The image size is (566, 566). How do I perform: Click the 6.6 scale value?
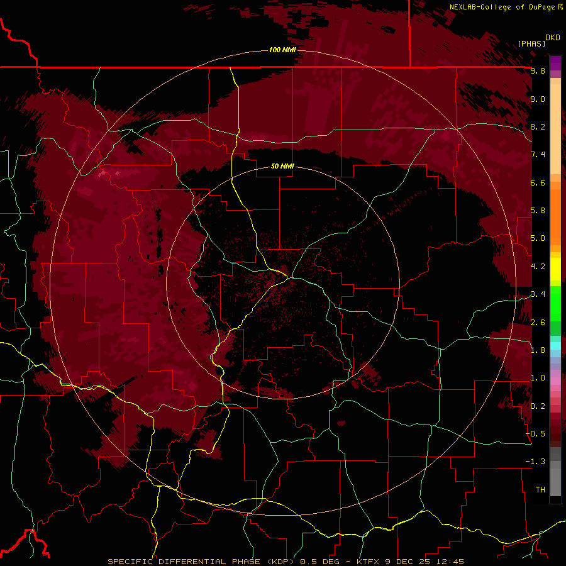[x=538, y=182]
